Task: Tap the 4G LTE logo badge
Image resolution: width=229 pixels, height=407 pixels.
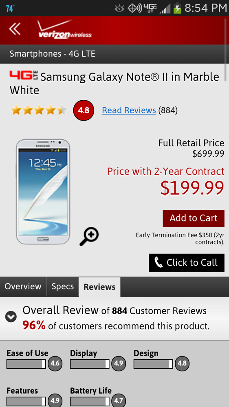Action: click(24, 75)
